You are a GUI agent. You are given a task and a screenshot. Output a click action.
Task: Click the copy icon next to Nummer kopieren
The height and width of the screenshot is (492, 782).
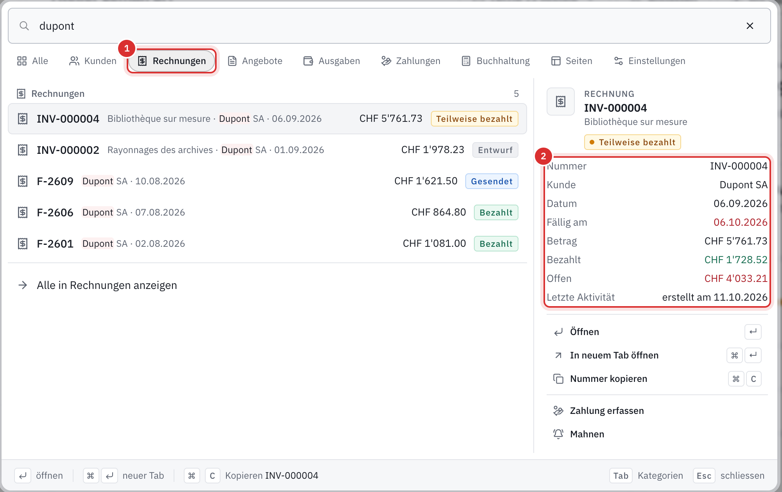coord(558,379)
